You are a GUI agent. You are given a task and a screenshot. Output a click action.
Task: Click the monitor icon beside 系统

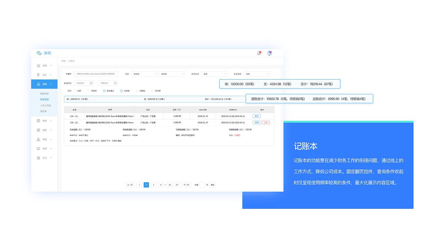coord(39,149)
